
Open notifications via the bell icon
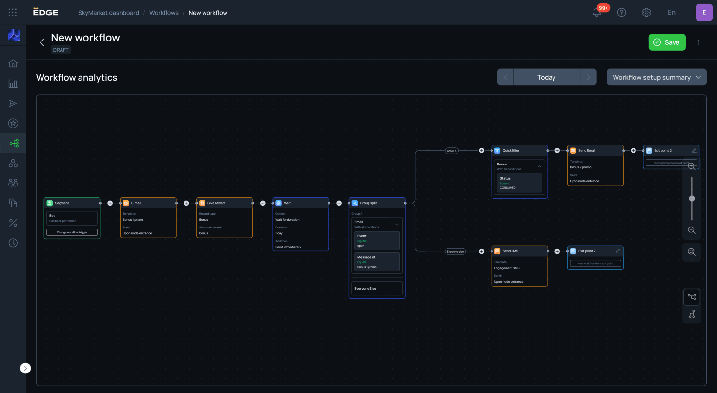point(596,12)
